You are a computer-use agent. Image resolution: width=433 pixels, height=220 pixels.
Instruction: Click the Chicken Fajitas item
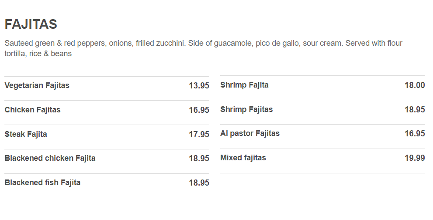(x=33, y=110)
